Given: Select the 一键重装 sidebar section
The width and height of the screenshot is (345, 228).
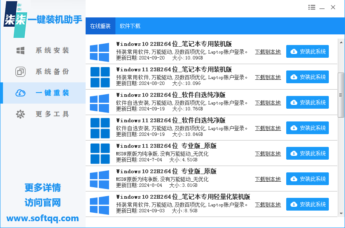Looking at the screenshot, I should click(x=43, y=93).
